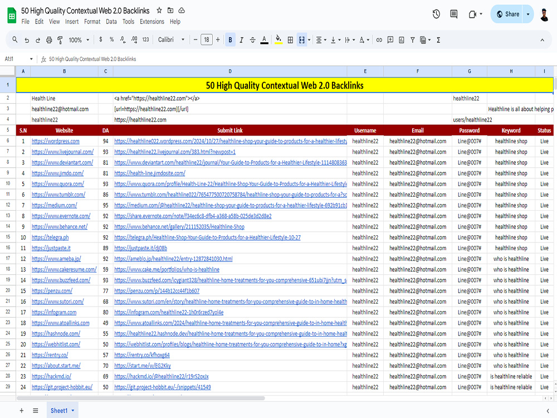Toggle merge cells button
Image resolution: width=557 pixels, height=418 pixels.
301,40
